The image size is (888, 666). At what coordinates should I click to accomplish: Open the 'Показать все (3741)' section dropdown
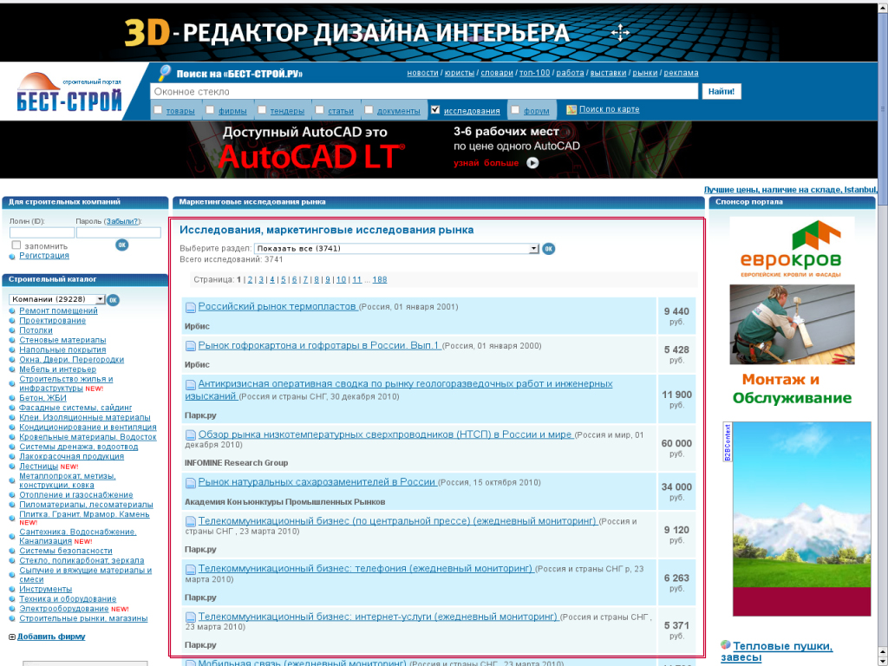[397, 249]
